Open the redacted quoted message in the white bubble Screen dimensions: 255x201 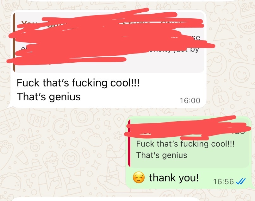pyautogui.click(x=108, y=42)
